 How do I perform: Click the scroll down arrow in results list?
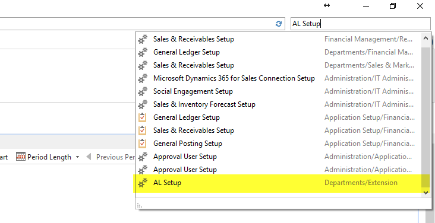[x=426, y=193]
